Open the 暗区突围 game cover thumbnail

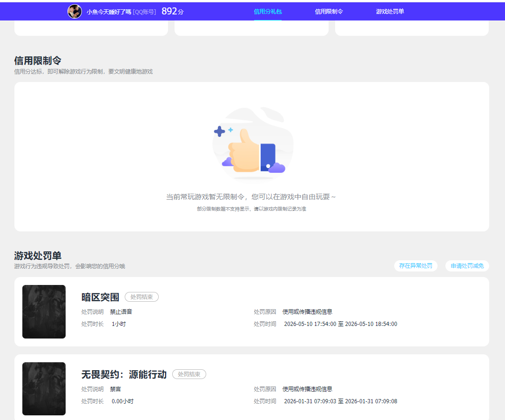coord(44,312)
